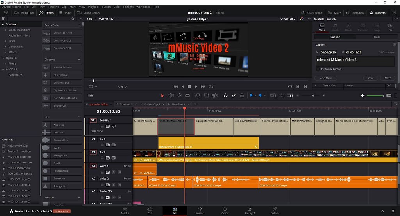Toggle the DIM audio button
This screenshot has width=400, height=216.
(x=389, y=96)
